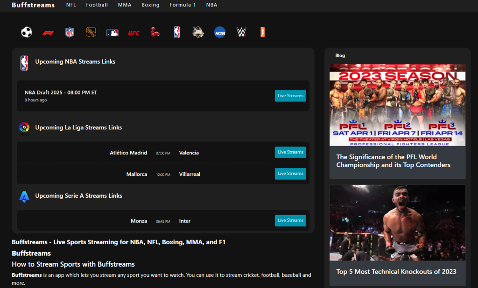Click the Monza team name

(x=139, y=221)
